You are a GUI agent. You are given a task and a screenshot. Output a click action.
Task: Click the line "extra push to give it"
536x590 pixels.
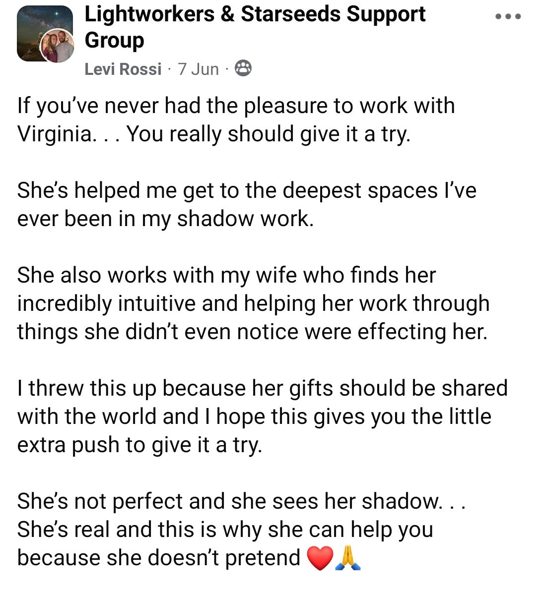(x=139, y=445)
